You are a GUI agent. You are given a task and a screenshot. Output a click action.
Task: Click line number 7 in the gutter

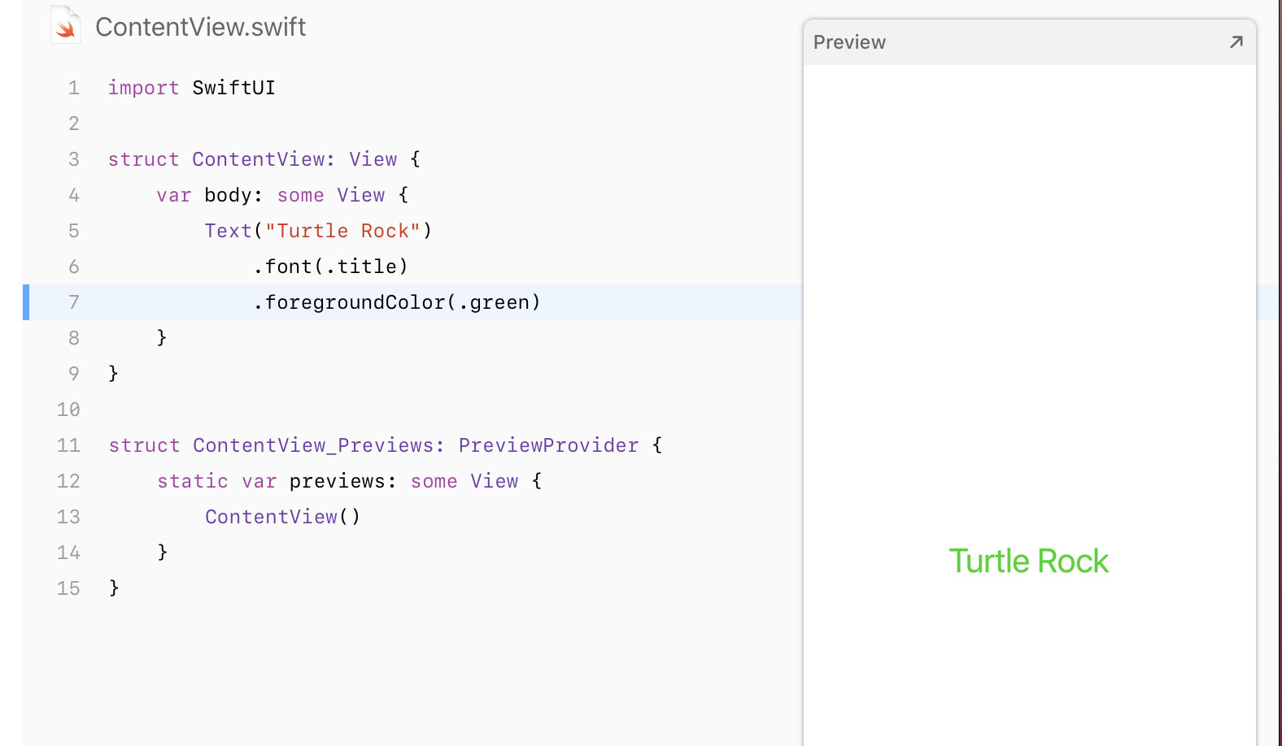[x=74, y=302]
